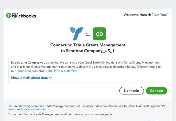
Task: Click the green QuickBooks circle logo icon
Action: coord(9,15)
